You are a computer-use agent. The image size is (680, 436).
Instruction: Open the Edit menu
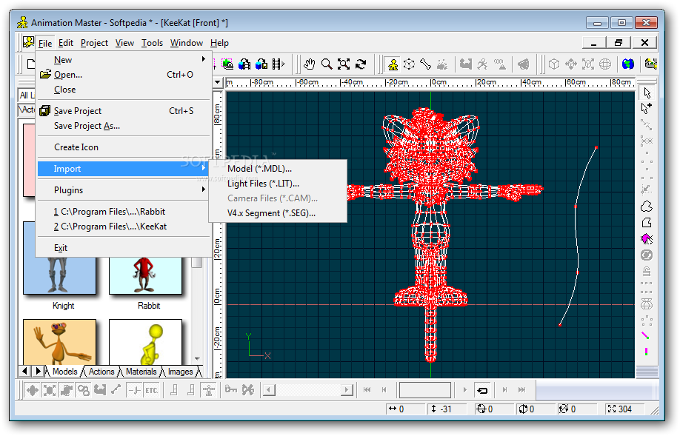pos(66,43)
